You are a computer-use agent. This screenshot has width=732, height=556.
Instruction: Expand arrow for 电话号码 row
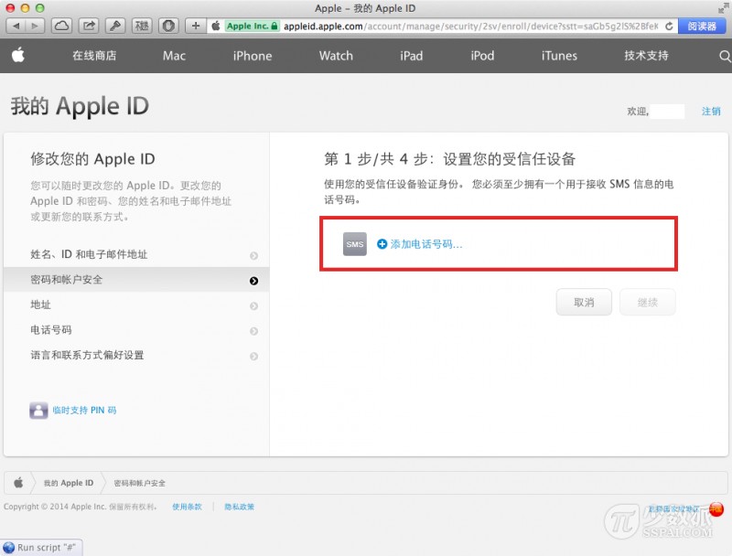coord(254,331)
